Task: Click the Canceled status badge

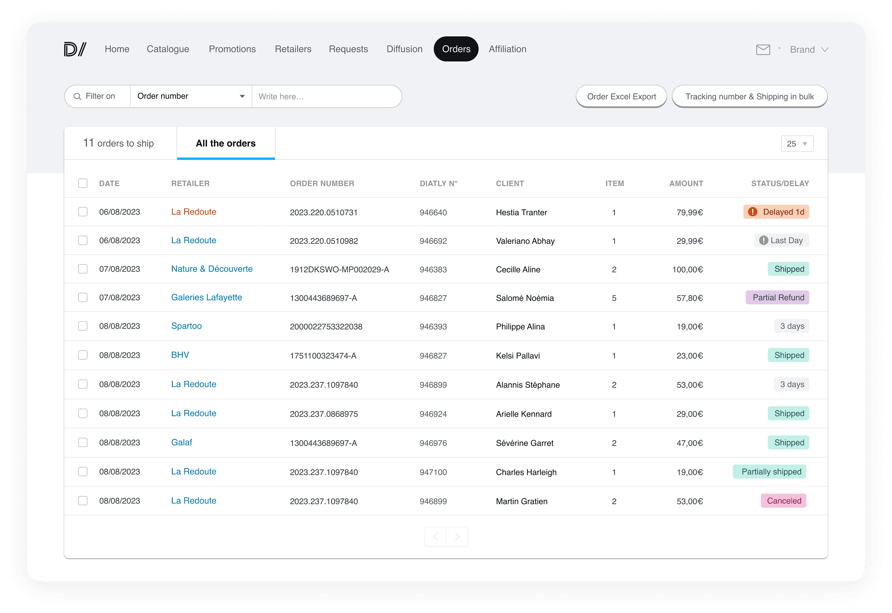Action: (x=784, y=501)
